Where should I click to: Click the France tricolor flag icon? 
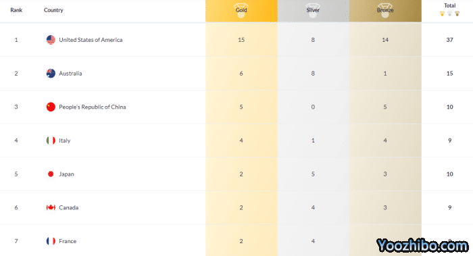(51, 241)
